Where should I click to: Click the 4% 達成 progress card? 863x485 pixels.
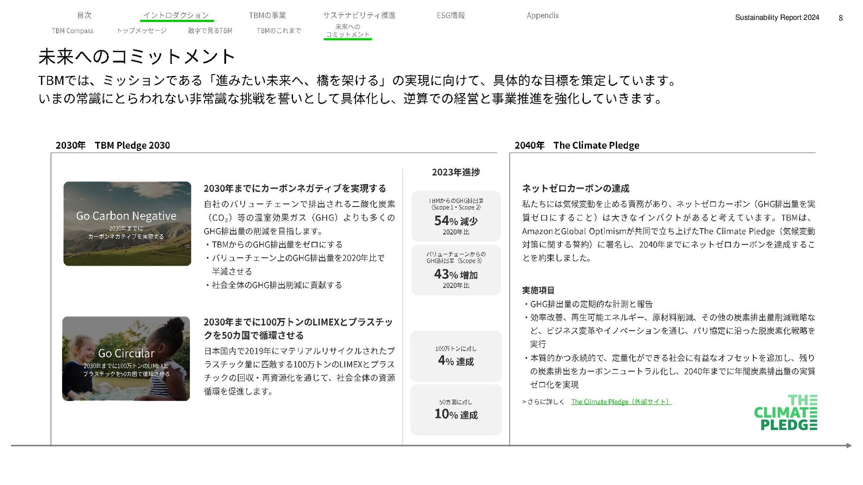(456, 356)
